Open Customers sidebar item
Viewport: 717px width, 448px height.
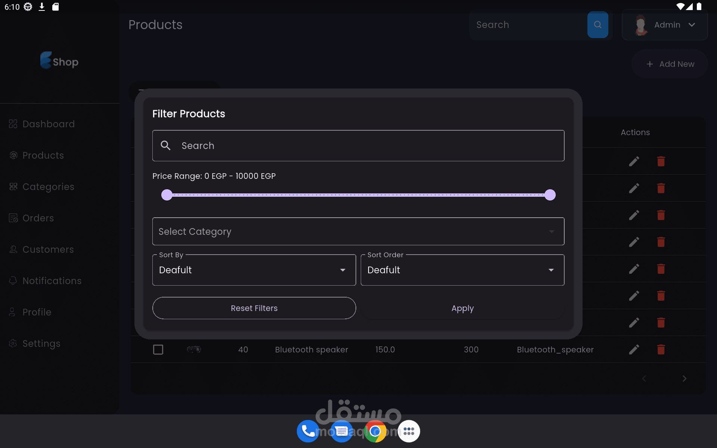coord(48,249)
